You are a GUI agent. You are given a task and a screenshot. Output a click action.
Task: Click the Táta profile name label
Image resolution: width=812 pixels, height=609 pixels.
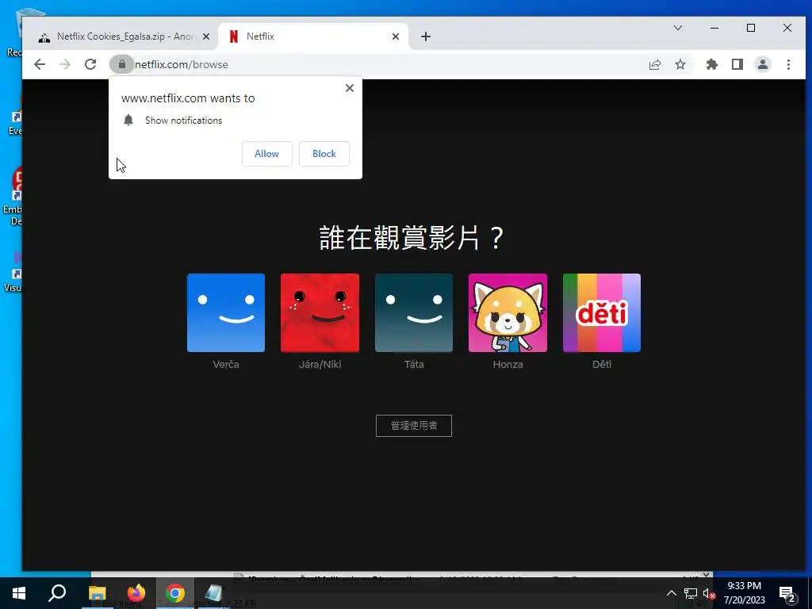pyautogui.click(x=414, y=365)
